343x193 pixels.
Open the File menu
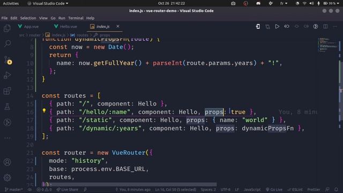(4, 18)
